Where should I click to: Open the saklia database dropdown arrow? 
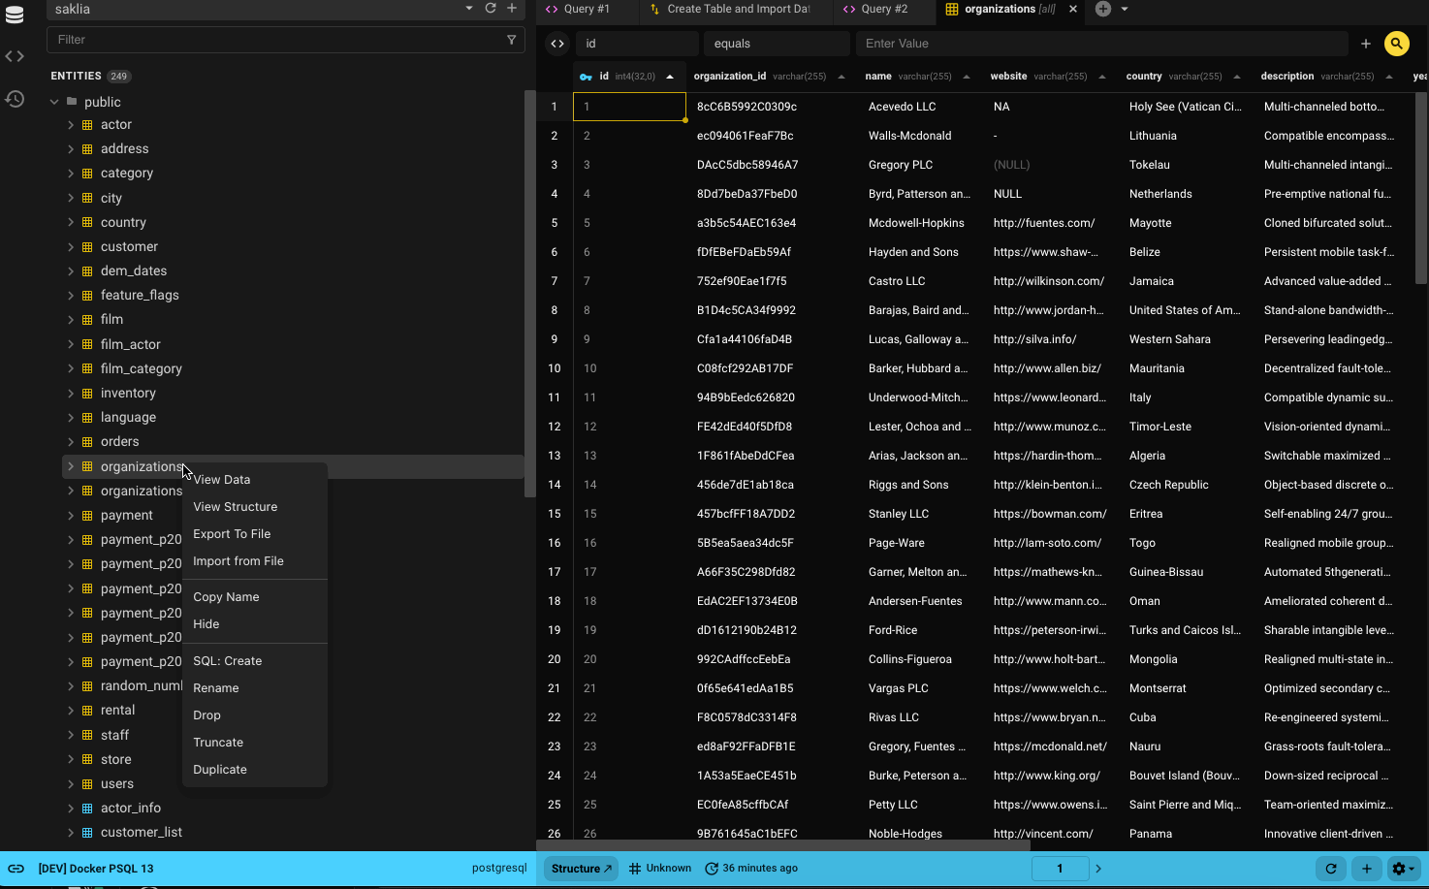[x=469, y=9]
